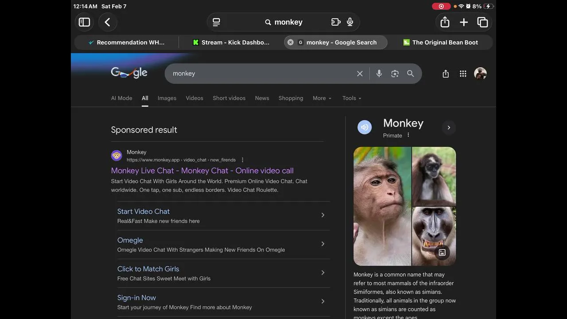This screenshot has height=319, width=567.
Task: Start Google voice search
Action: click(x=379, y=74)
